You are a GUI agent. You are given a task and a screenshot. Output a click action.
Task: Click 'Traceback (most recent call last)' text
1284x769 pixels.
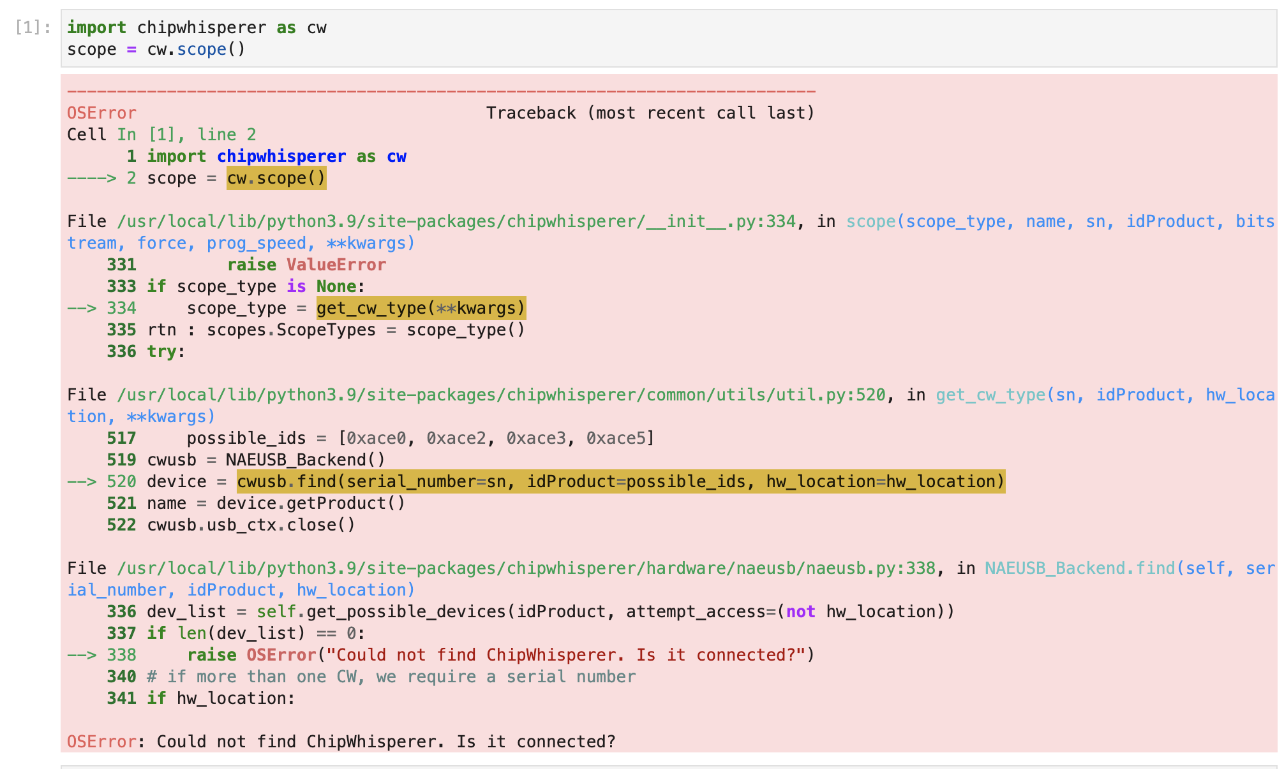pyautogui.click(x=650, y=113)
